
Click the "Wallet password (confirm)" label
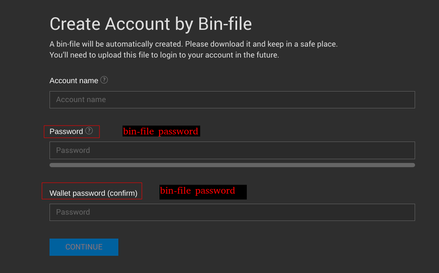click(93, 193)
